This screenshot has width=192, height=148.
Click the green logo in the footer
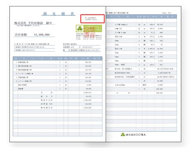coord(123,134)
